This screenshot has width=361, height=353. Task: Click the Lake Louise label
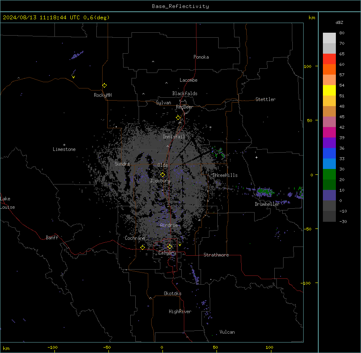[7, 203]
